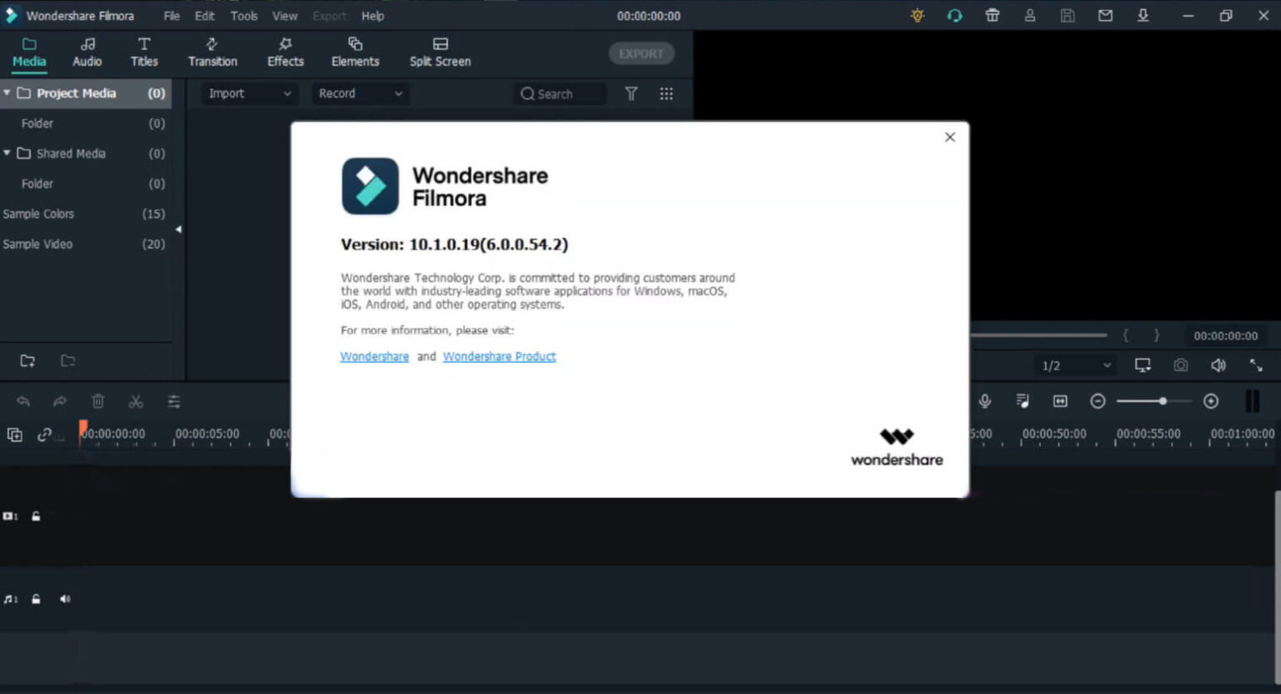Take a snapshot of the preview
Screen dimensions: 1281x694
pos(1180,365)
